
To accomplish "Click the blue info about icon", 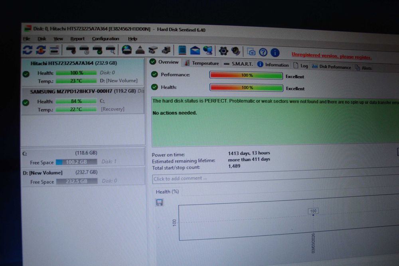I will [275, 53].
